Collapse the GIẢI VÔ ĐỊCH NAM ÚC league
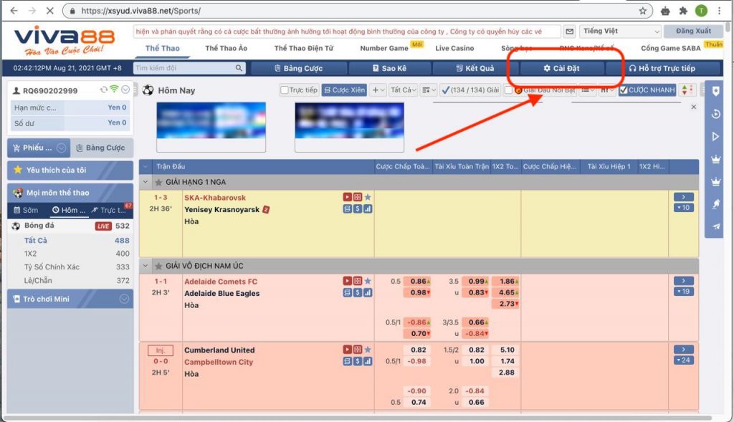Image resolution: width=734 pixels, height=422 pixels. click(x=146, y=266)
